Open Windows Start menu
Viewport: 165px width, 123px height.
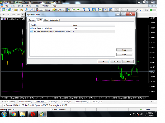pyautogui.click(x=4, y=114)
